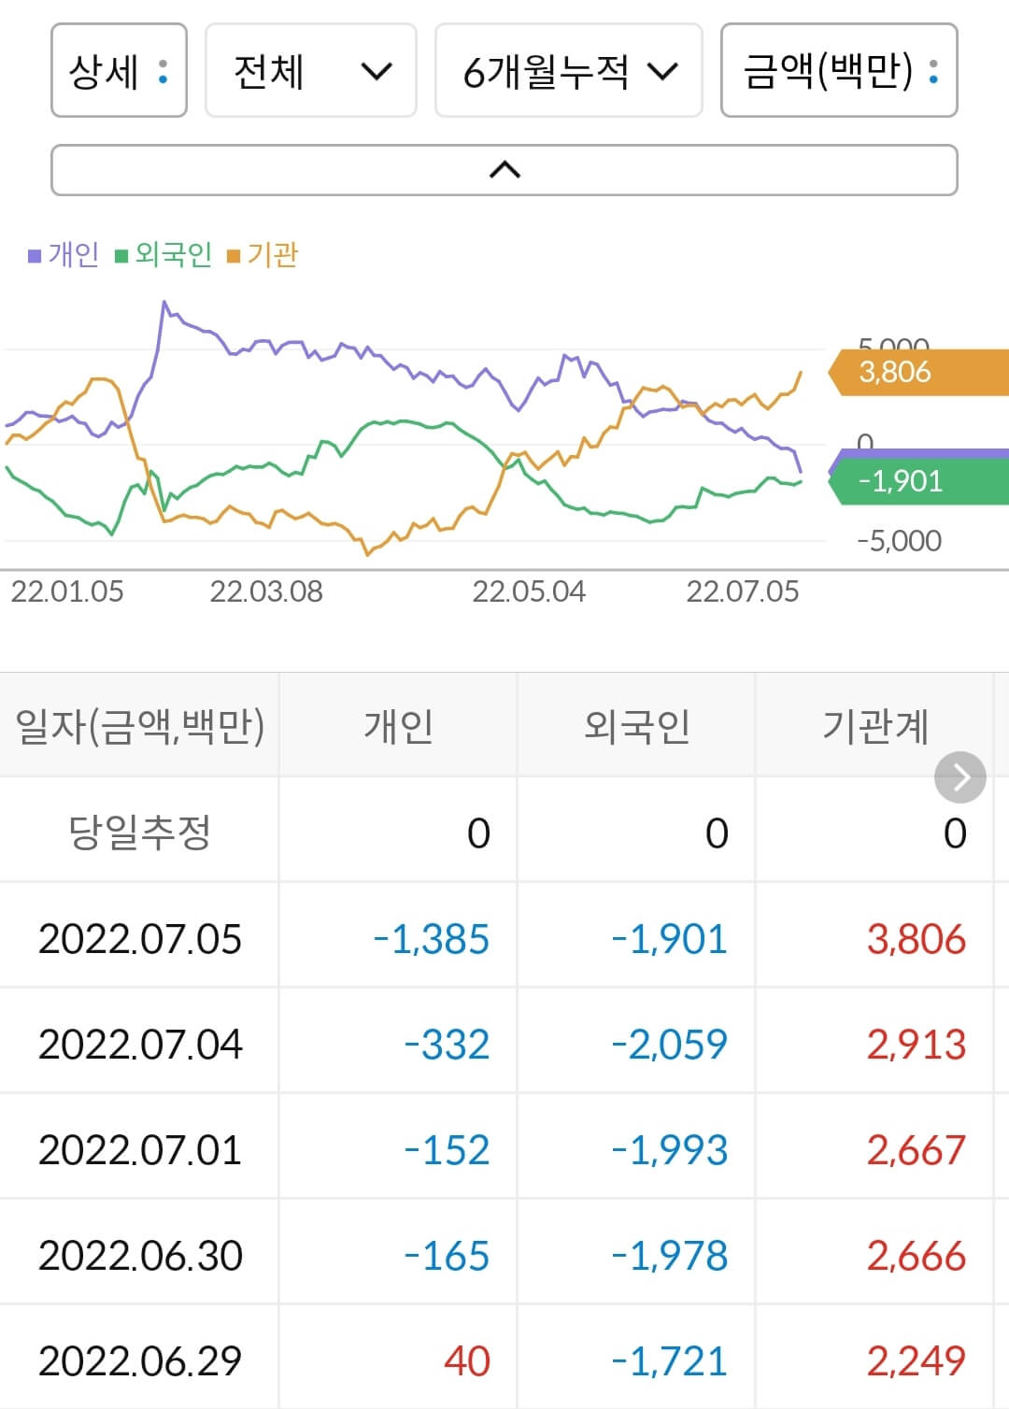This screenshot has height=1409, width=1009.
Task: Open the 전체 filter dropdown
Action: tap(310, 73)
